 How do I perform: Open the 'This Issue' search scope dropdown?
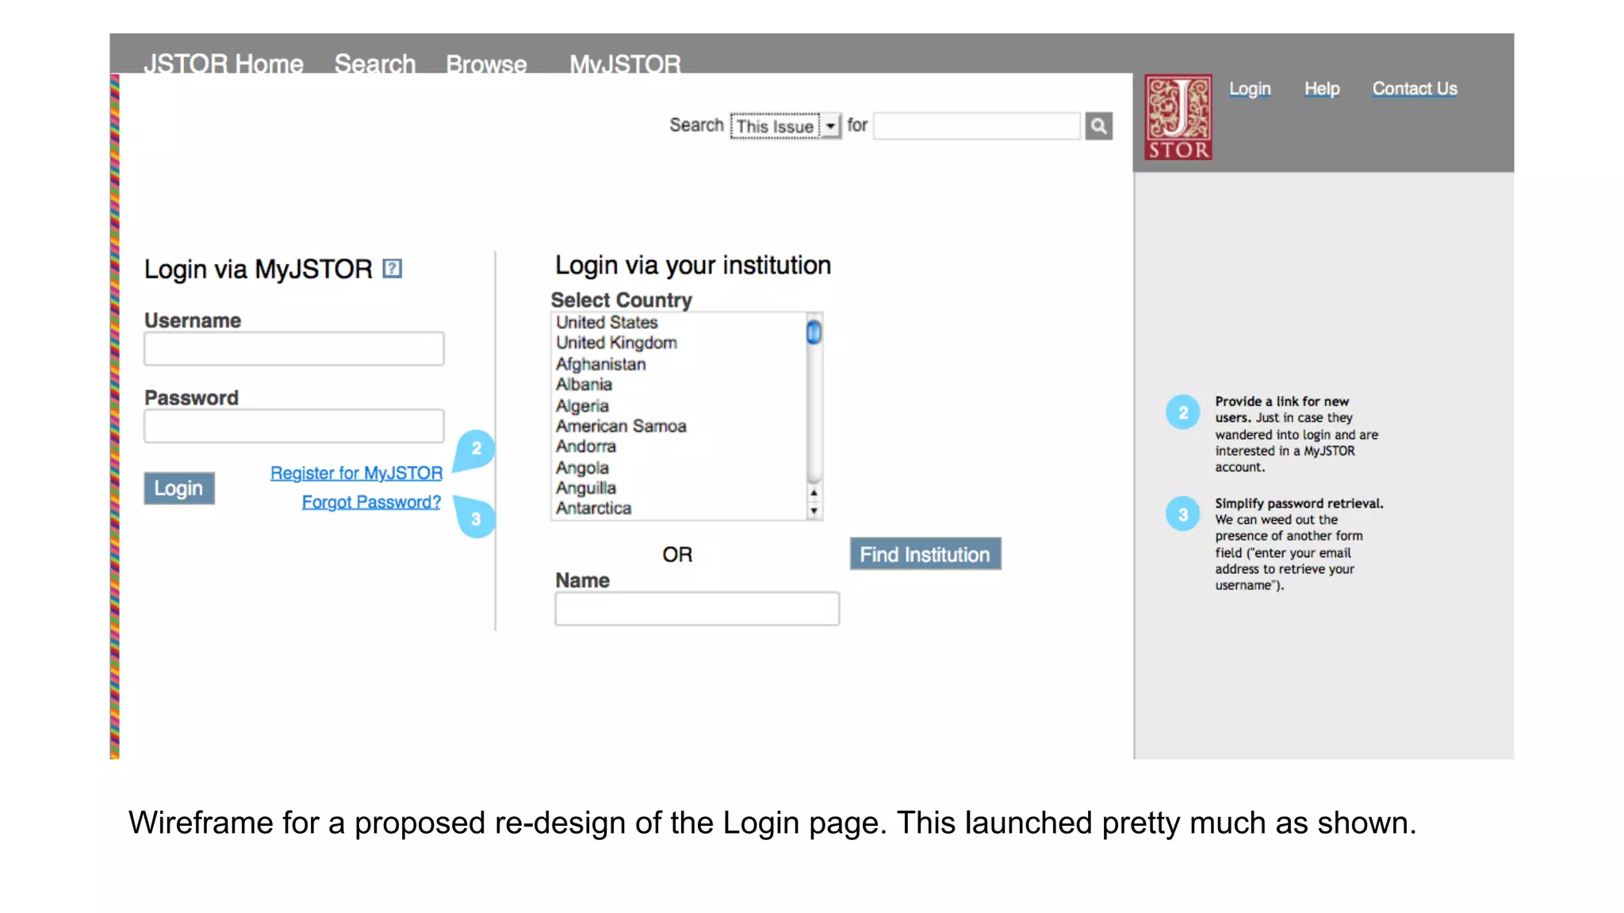tap(785, 126)
